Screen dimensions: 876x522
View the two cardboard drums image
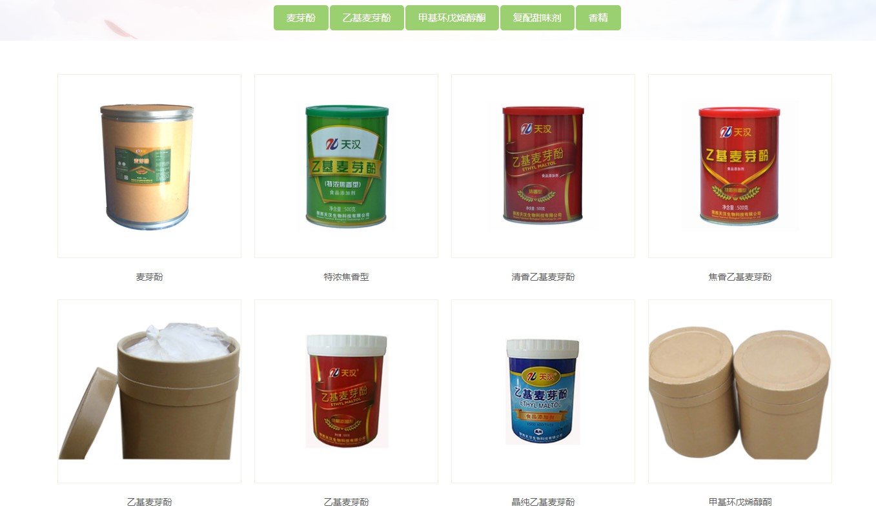click(x=740, y=391)
